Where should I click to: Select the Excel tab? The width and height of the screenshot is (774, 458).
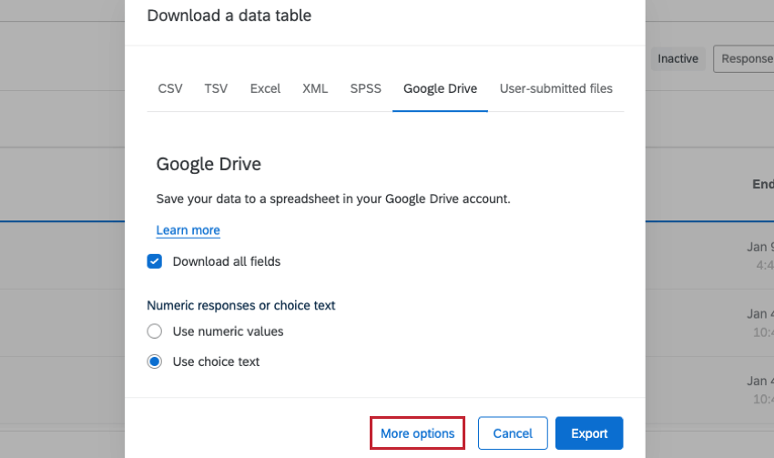[x=265, y=88]
